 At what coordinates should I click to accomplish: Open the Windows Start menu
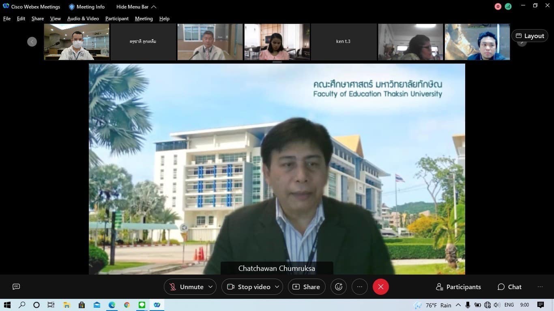[7, 305]
